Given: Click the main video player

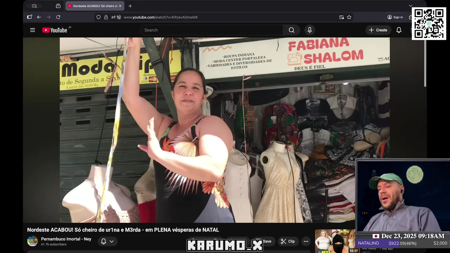Looking at the screenshot, I should coord(225,130).
